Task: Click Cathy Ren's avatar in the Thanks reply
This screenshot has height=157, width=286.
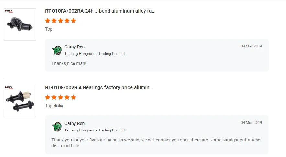Action: 57,50
